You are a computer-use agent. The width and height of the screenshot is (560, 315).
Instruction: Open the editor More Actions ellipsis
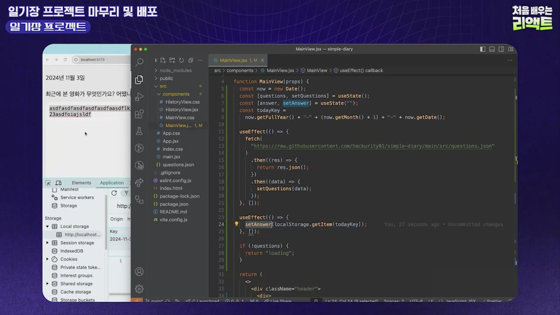pyautogui.click(x=510, y=60)
